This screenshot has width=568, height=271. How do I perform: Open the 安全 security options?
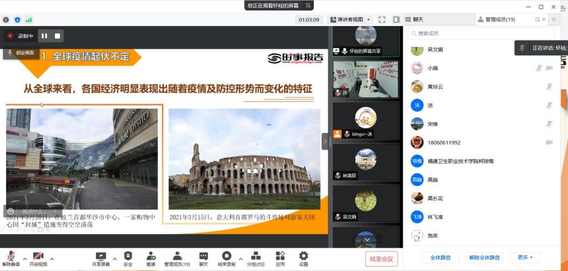pyautogui.click(x=128, y=257)
